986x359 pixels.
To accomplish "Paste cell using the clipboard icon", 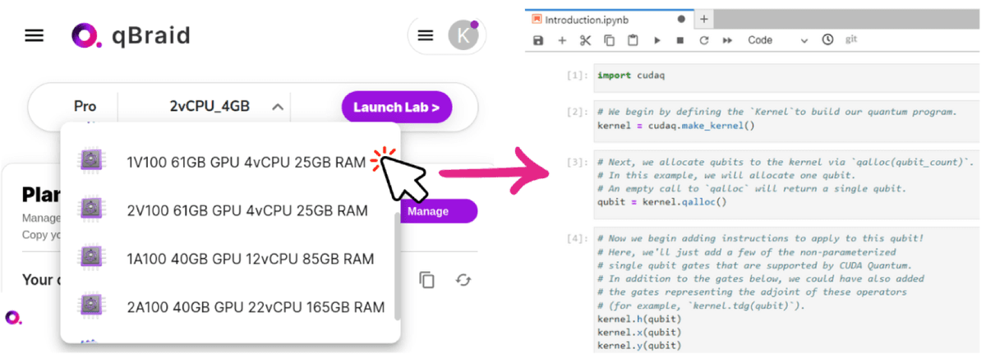I will 633,39.
